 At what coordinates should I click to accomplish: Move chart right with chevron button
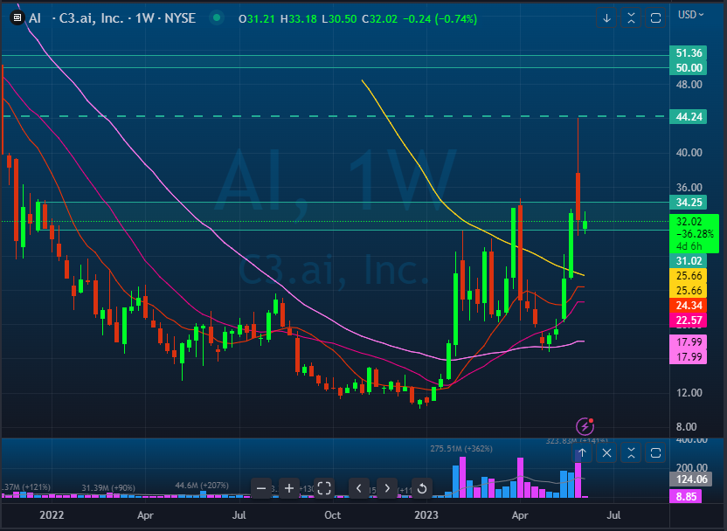coord(387,488)
